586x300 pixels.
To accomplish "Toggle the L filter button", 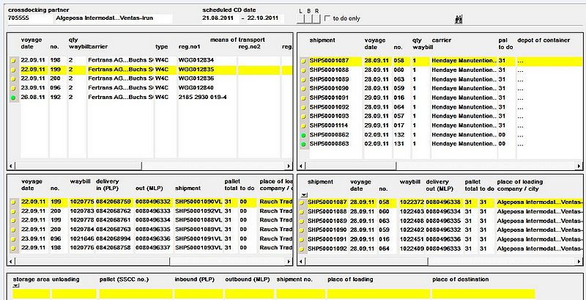I will click(301, 18).
